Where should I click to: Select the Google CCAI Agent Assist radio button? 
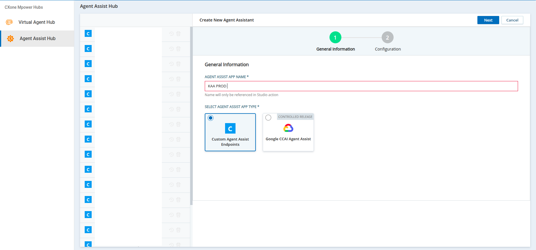tap(268, 118)
